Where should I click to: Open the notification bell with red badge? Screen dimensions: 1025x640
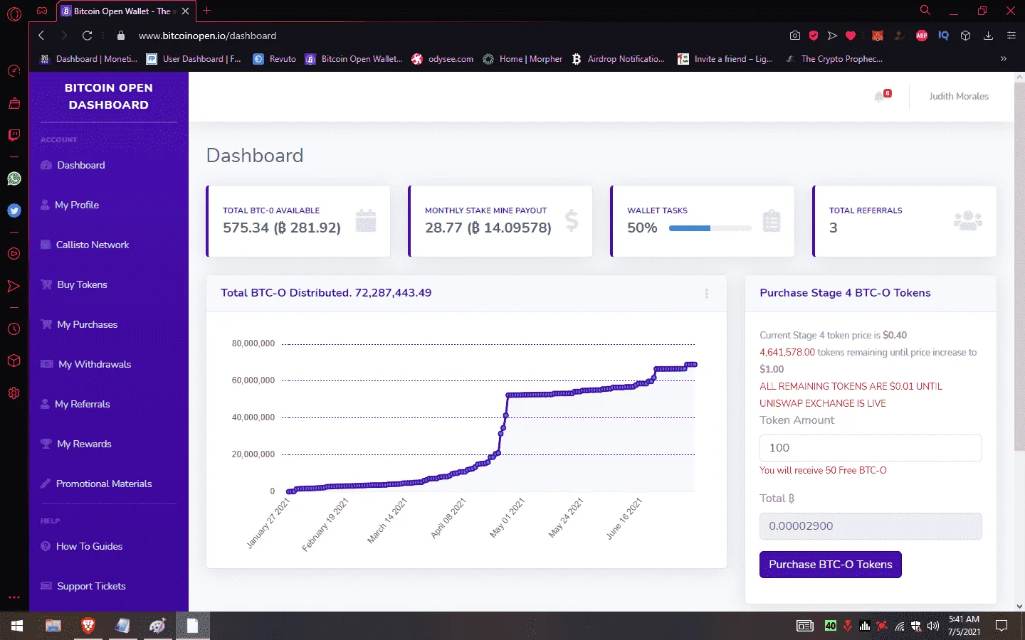[881, 96]
